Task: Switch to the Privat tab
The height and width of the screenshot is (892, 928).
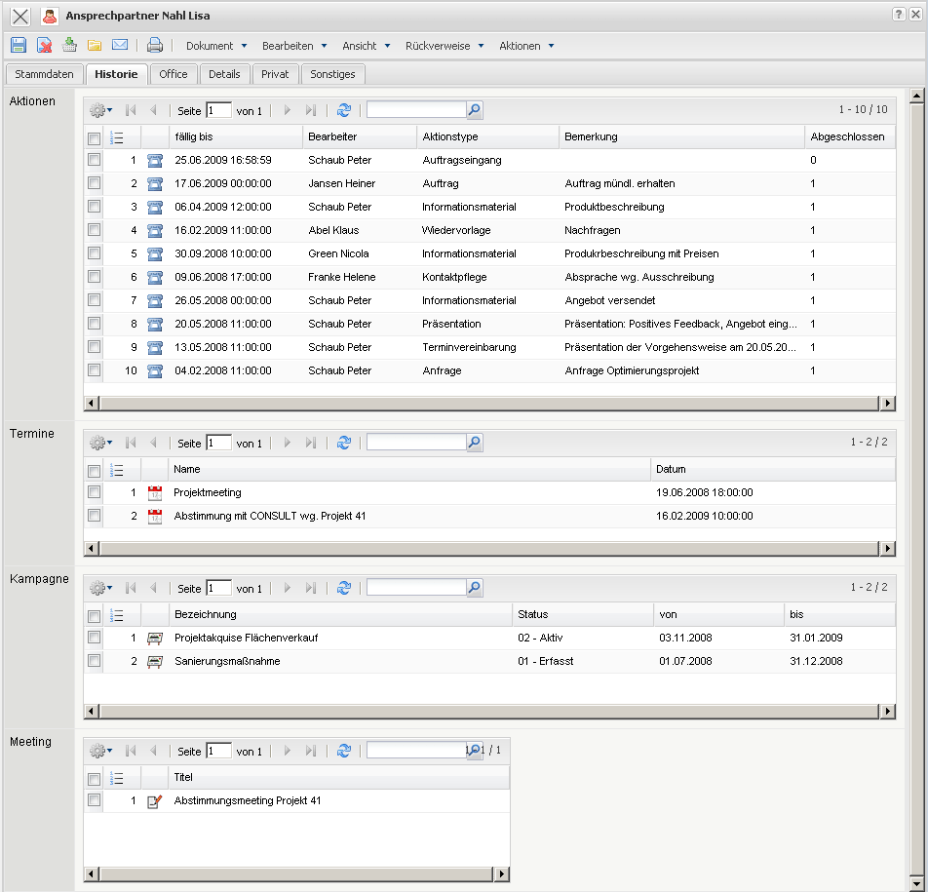Action: 275,74
